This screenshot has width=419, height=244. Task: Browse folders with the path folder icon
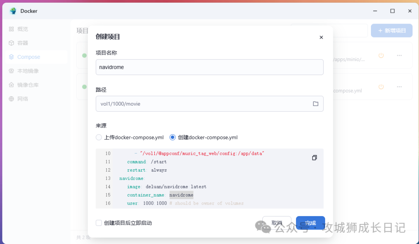pos(315,104)
